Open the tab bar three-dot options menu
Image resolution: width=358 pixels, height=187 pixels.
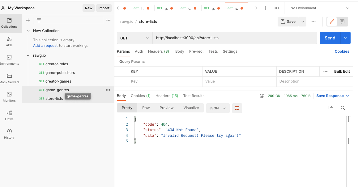[x=277, y=8]
